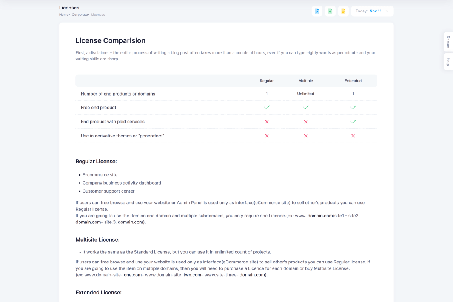Click the green add-file icon button
This screenshot has height=302, width=453.
[330, 11]
